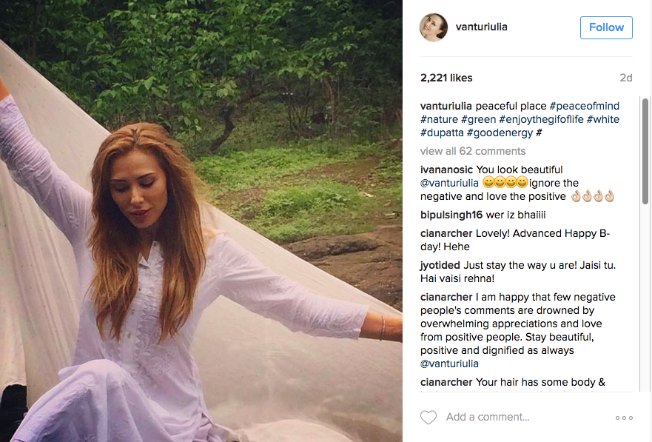Click the Follow button
This screenshot has width=652, height=442.
click(606, 27)
